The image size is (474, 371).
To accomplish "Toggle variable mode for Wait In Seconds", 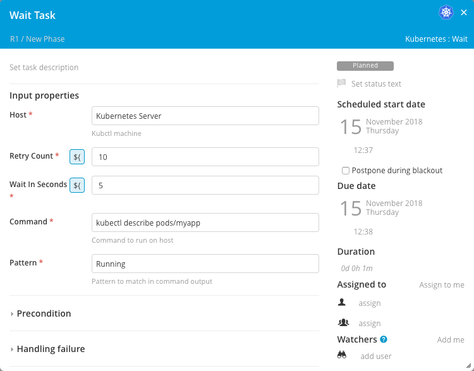I will [x=77, y=185].
